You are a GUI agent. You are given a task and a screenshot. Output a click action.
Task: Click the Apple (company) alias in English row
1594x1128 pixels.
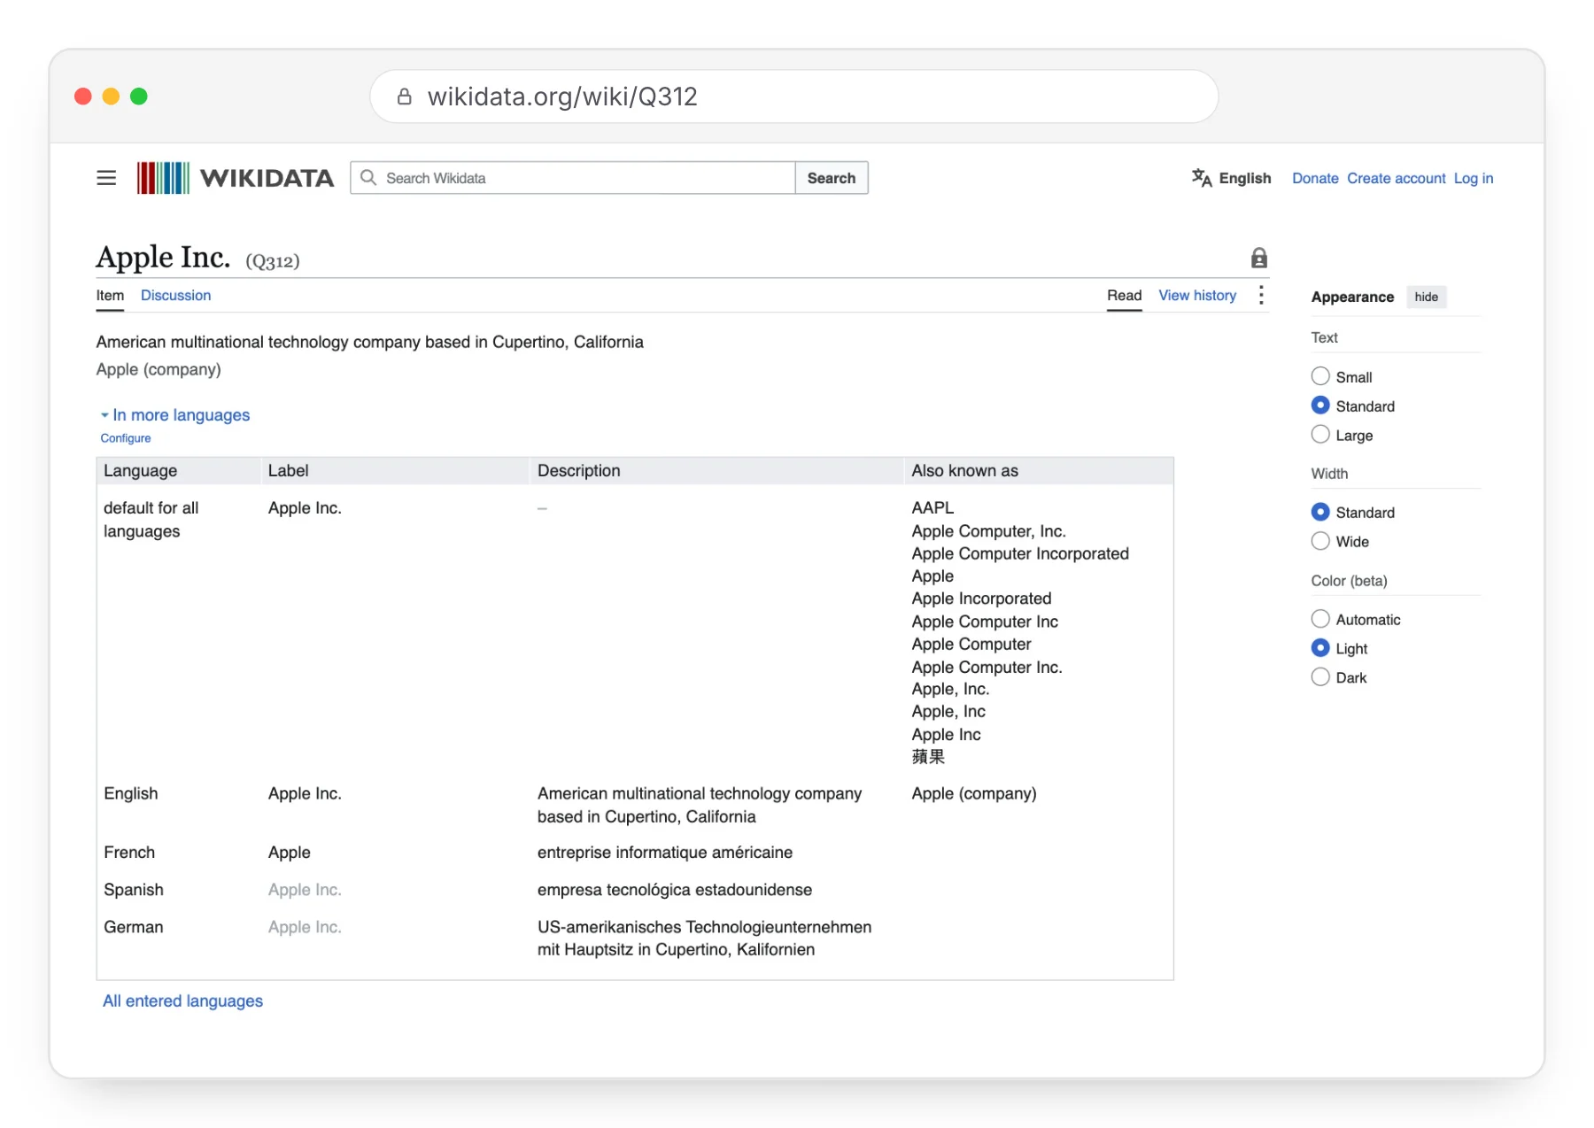point(974,793)
